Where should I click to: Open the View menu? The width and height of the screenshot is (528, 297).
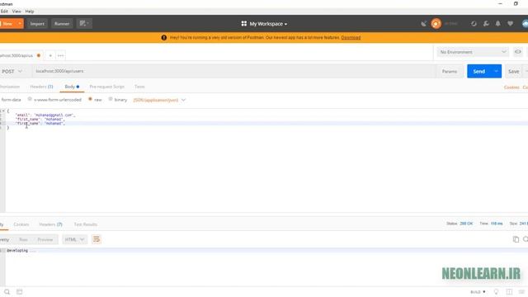tap(16, 11)
